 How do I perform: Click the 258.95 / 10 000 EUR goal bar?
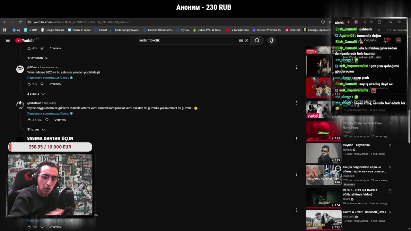tap(50, 147)
